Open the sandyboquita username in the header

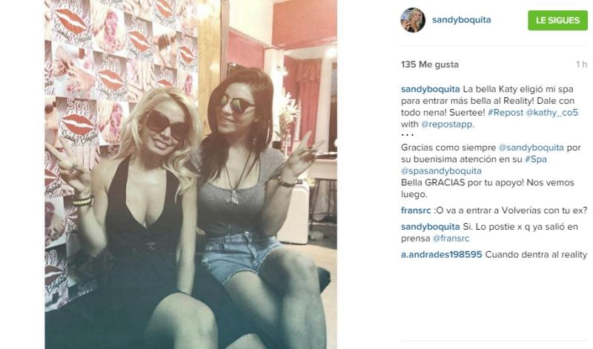click(x=461, y=20)
